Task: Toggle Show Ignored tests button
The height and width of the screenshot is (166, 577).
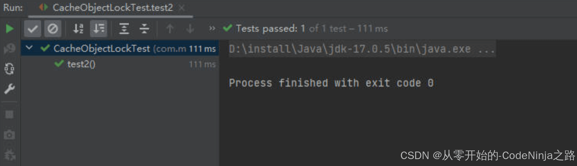Action: coord(53,29)
